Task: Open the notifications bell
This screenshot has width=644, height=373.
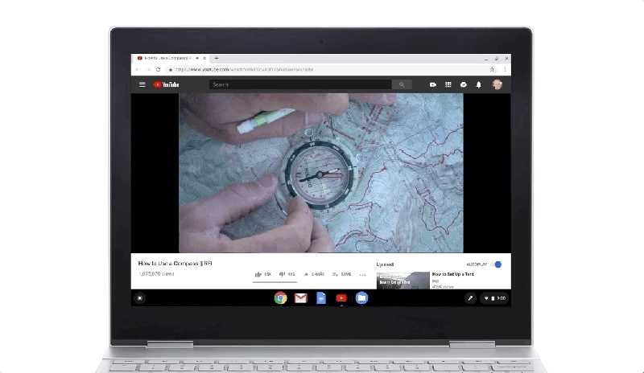Action: 478,84
